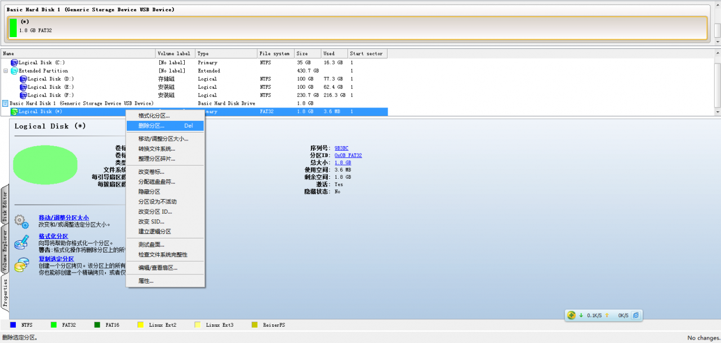Click the Logical Disk (D:) drive icon

click(x=23, y=79)
